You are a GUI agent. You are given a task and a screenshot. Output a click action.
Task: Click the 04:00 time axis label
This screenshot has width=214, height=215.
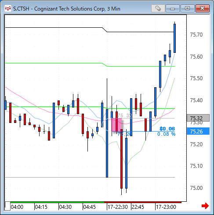17,207
